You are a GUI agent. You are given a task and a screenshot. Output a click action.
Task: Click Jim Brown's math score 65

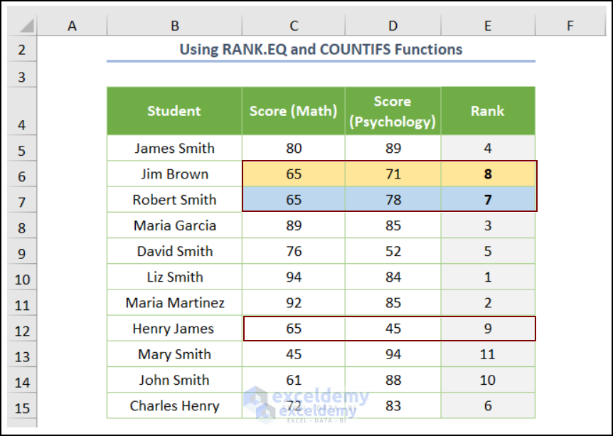point(294,174)
